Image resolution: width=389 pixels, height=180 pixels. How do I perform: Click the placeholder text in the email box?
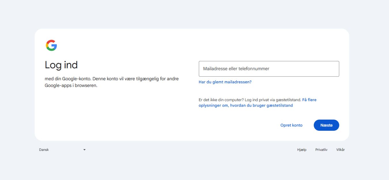(x=236, y=69)
